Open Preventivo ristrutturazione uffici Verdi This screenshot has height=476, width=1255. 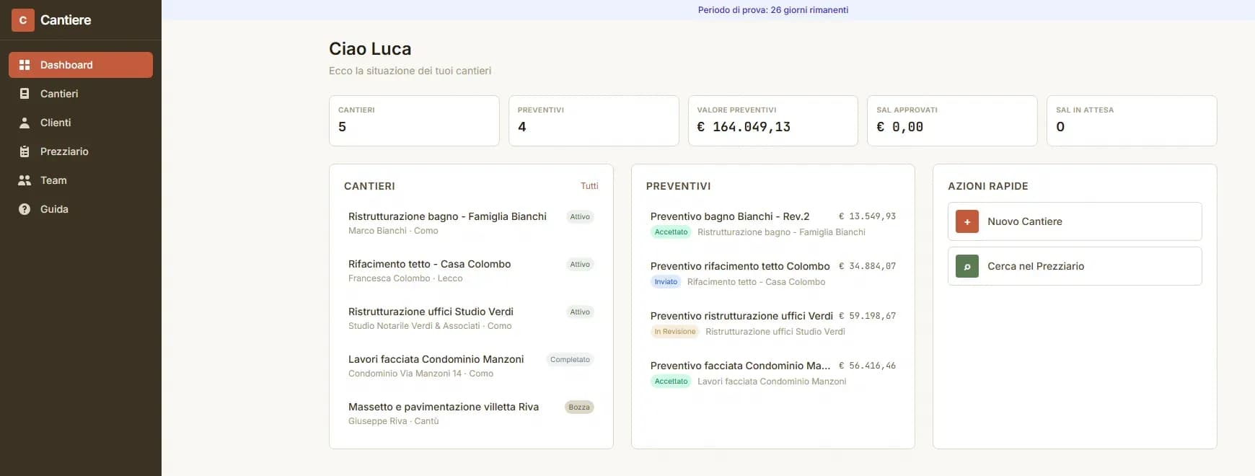click(773, 323)
